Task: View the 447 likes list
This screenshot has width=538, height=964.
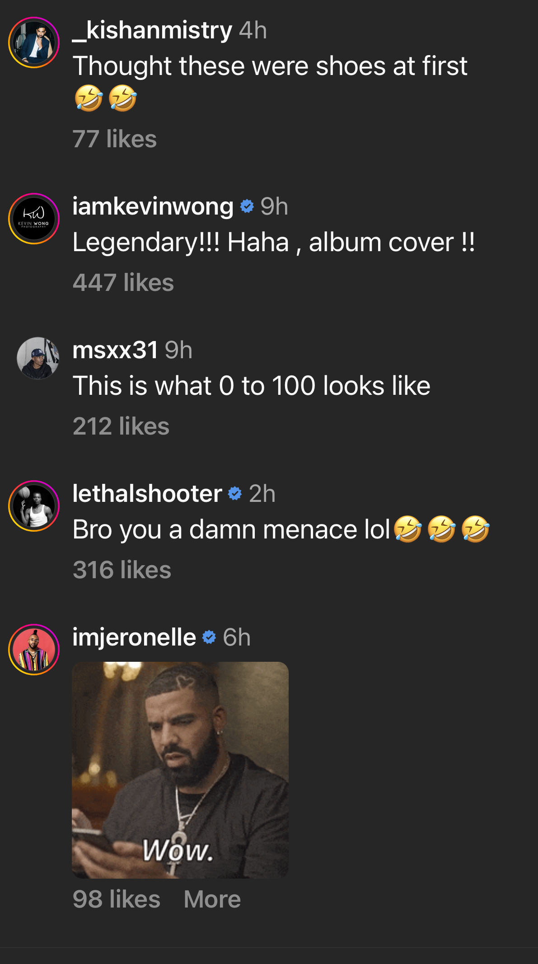Action: [123, 282]
